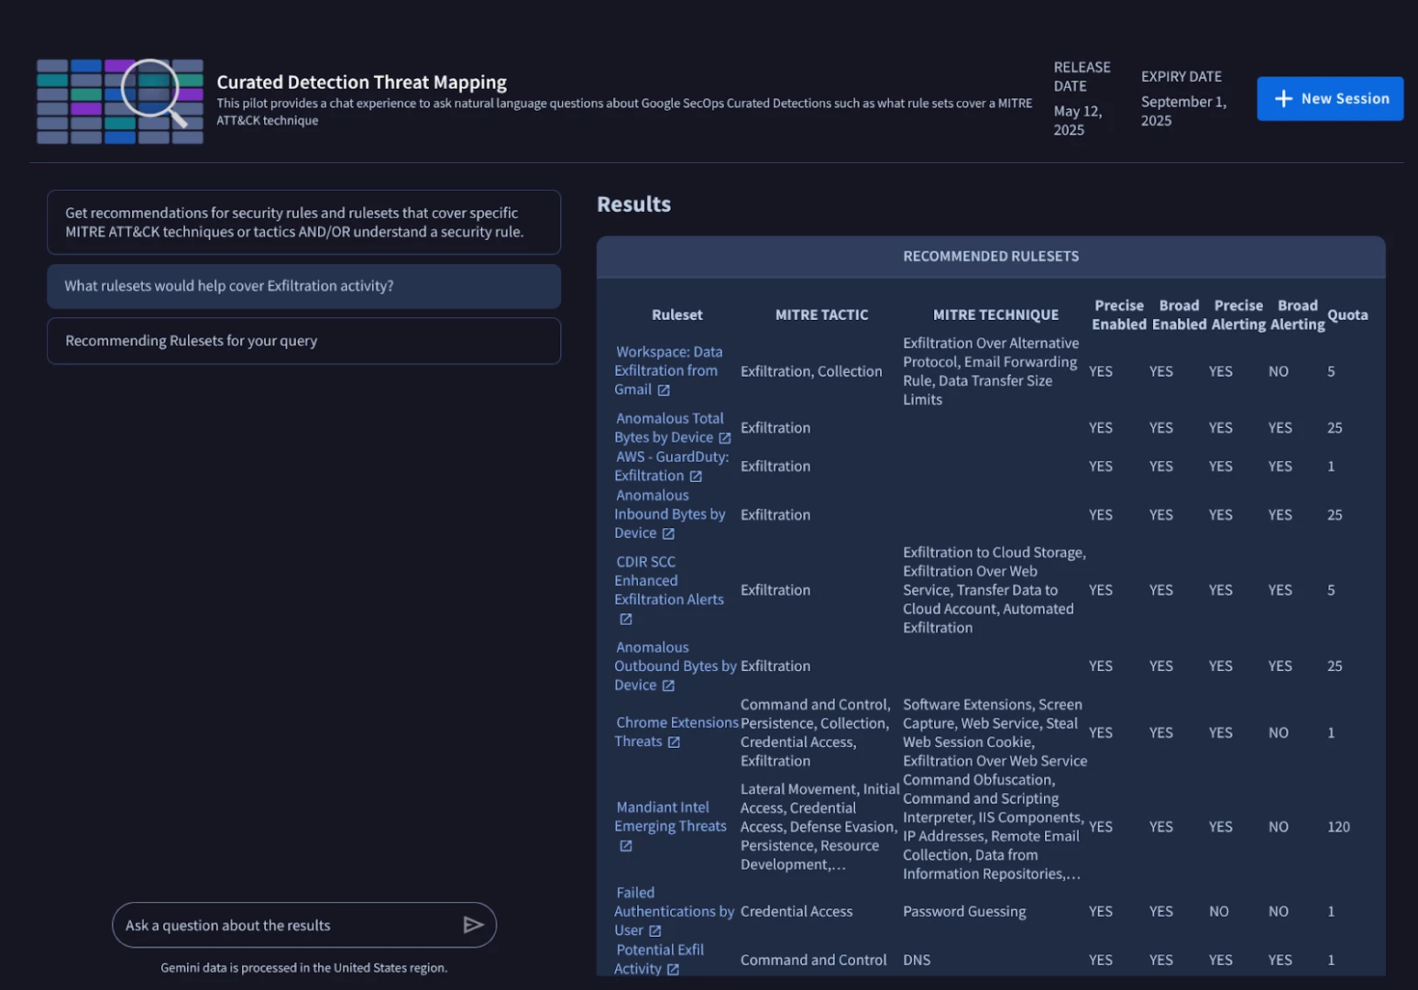Open external link icon for Mandiant Intel Threats

coord(626,846)
